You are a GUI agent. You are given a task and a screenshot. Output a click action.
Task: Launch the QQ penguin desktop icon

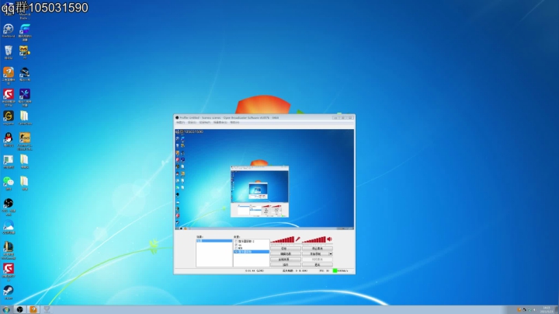9,138
